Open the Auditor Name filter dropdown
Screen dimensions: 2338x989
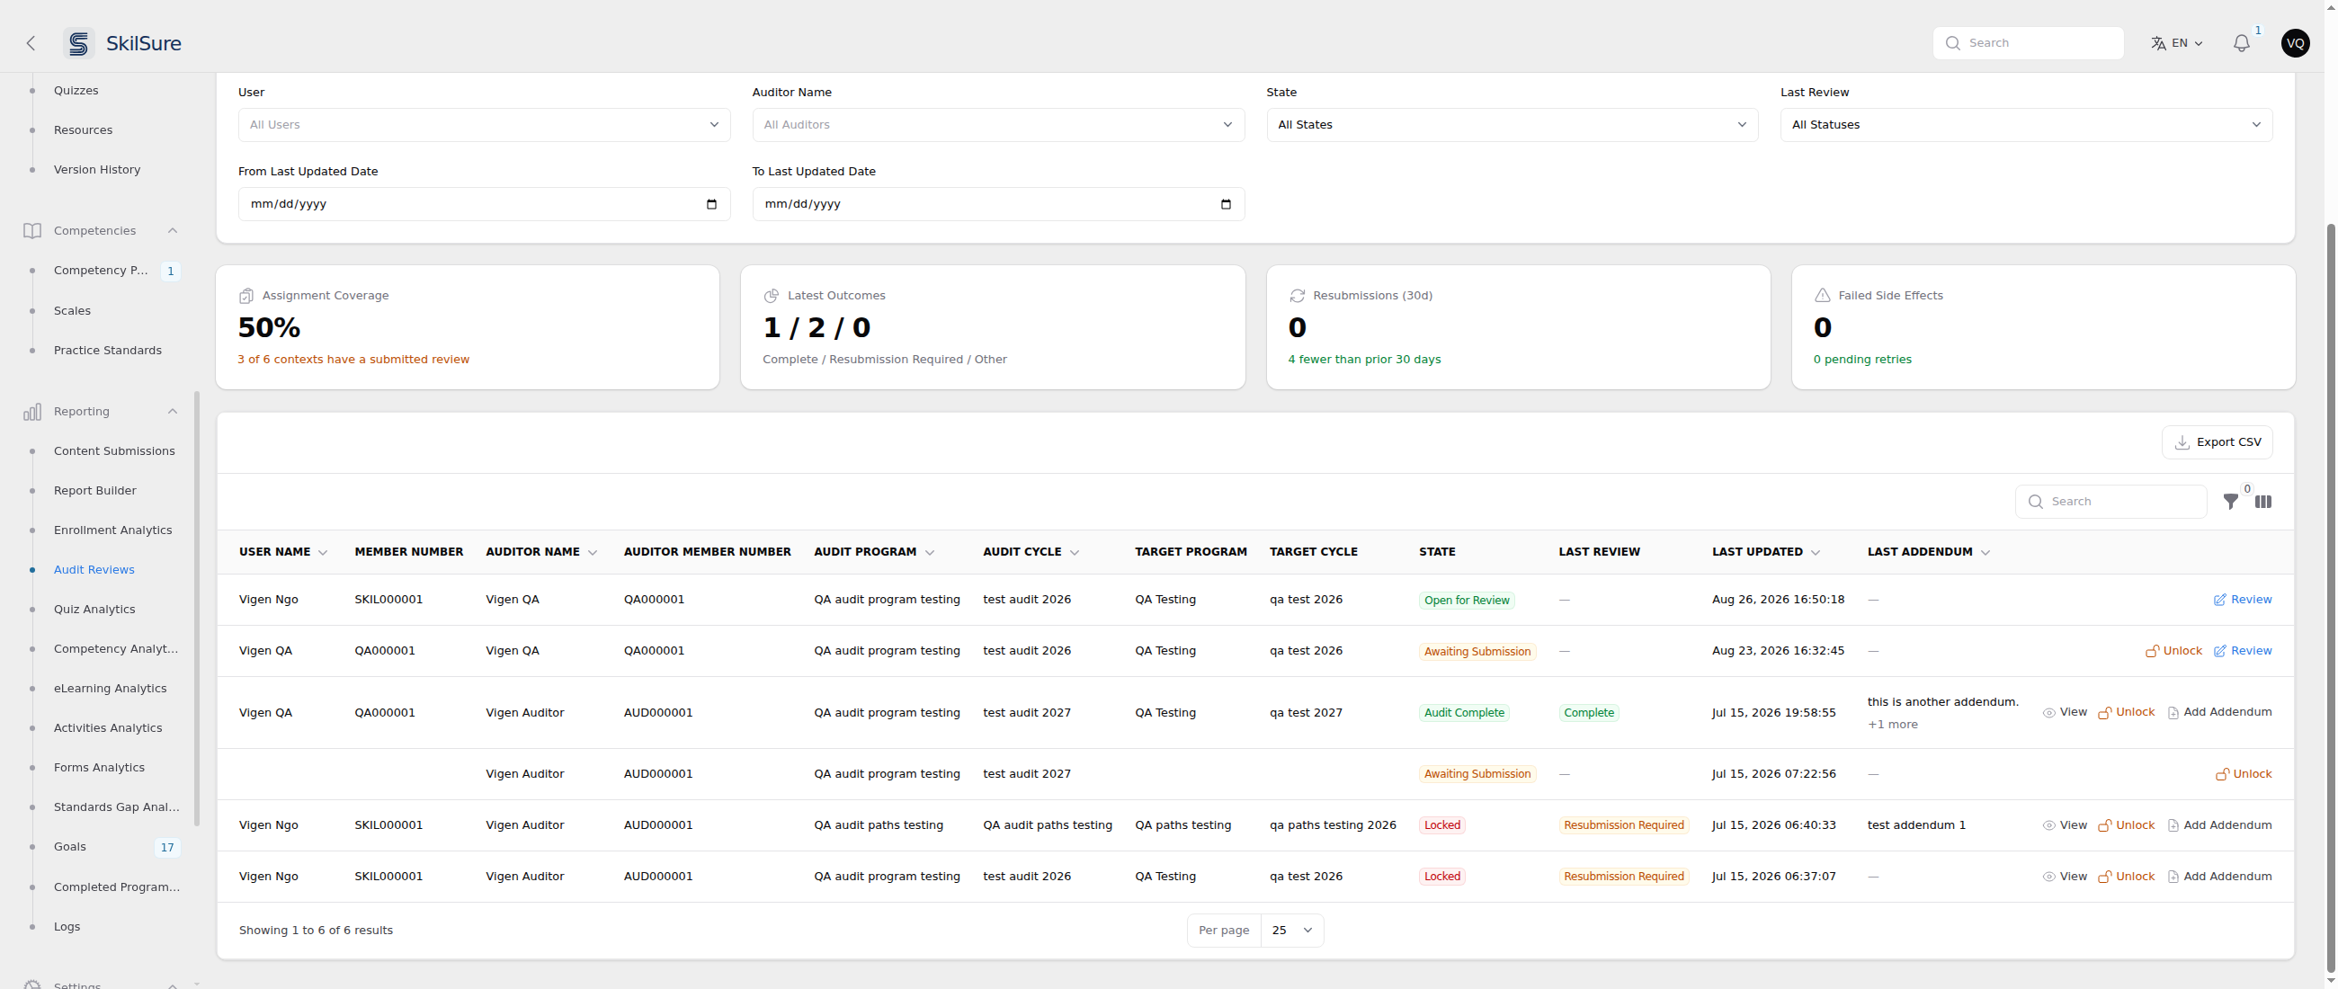click(x=998, y=125)
